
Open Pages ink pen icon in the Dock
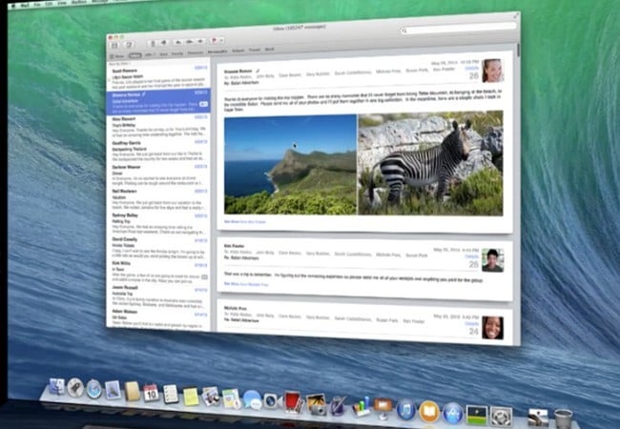click(x=338, y=405)
